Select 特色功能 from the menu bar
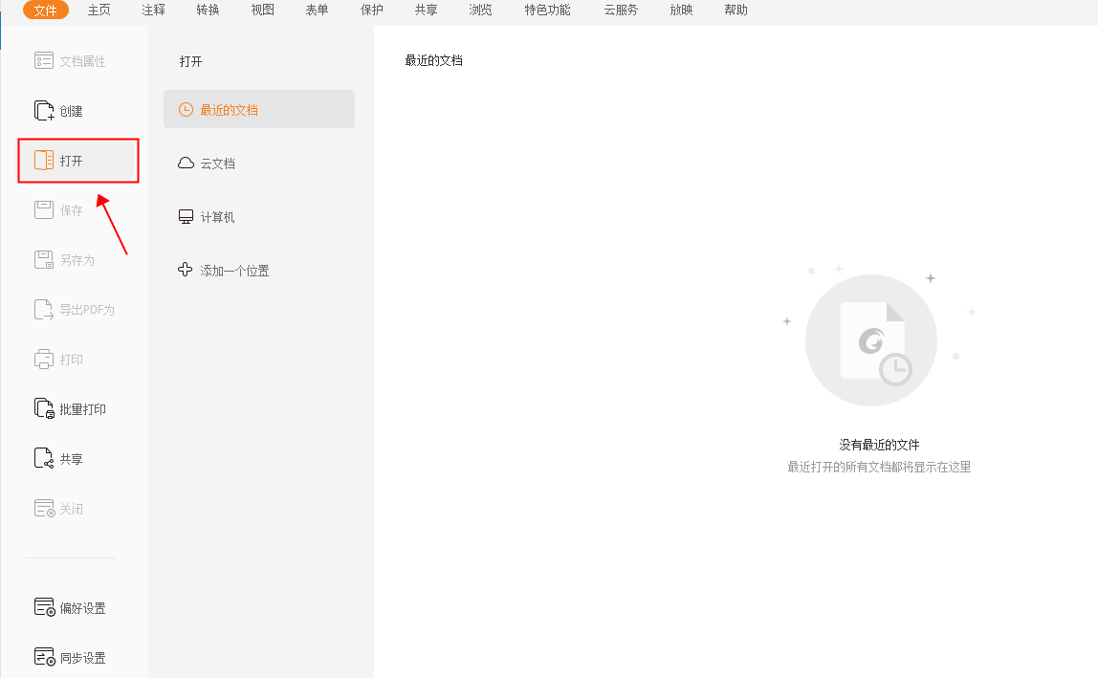This screenshot has height=678, width=1098. coord(546,11)
